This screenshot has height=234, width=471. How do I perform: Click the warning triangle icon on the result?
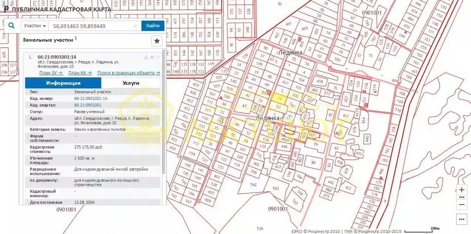tap(146, 57)
